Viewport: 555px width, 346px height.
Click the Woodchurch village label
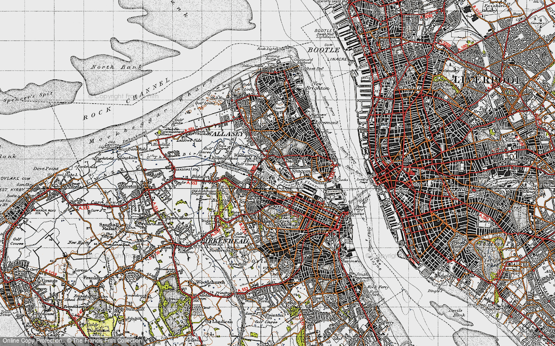(x=210, y=282)
